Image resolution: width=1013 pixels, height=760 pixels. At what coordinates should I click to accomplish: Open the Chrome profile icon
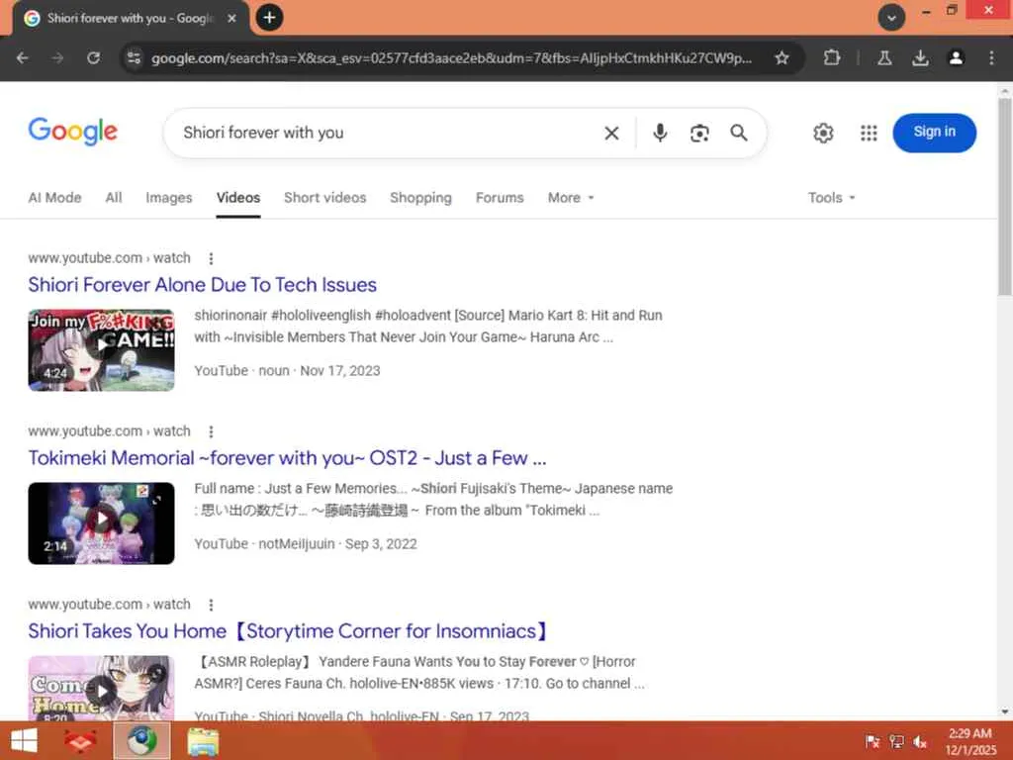tap(957, 58)
